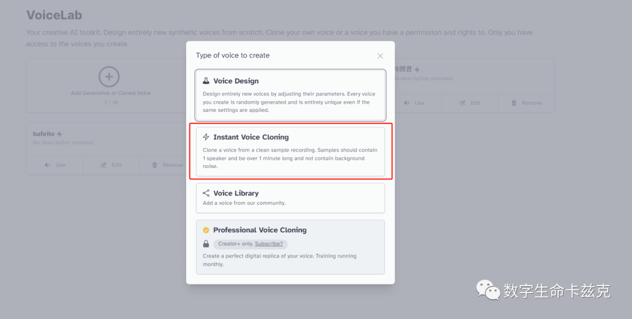Click pencil edit icon in bafeite card
This screenshot has height=319, width=632.
pyautogui.click(x=104, y=165)
